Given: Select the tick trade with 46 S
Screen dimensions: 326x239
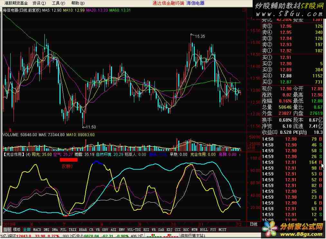Looking at the screenshot, I should [x=292, y=145].
